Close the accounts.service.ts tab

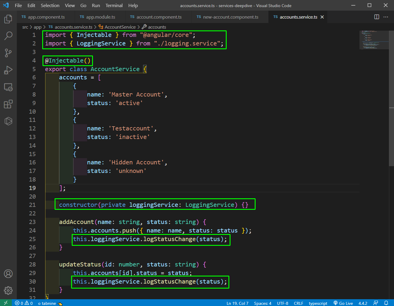[x=322, y=17]
